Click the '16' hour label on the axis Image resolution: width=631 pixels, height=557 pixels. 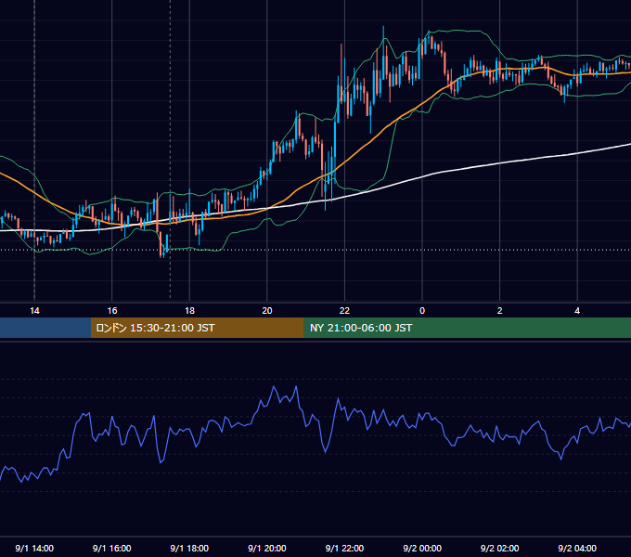pos(112,311)
